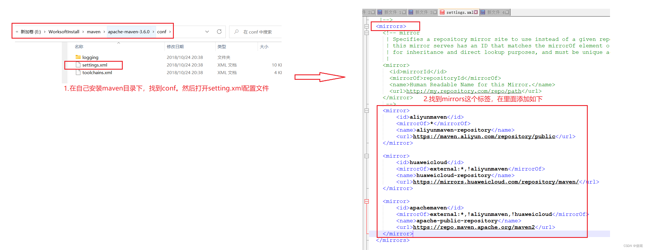Open the mirrors.huaweicloud.com repository URL link
Viewport: 647px width, 250px height.
click(x=496, y=182)
